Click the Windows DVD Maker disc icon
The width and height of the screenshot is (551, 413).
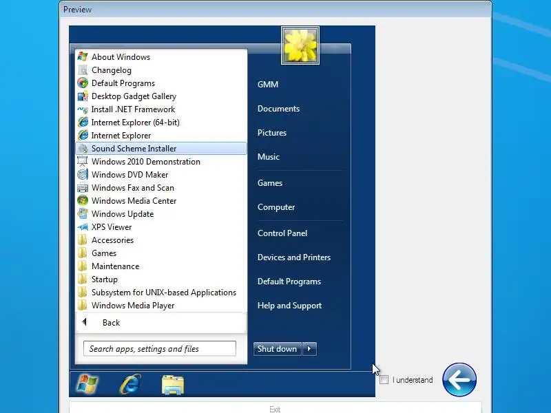83,174
